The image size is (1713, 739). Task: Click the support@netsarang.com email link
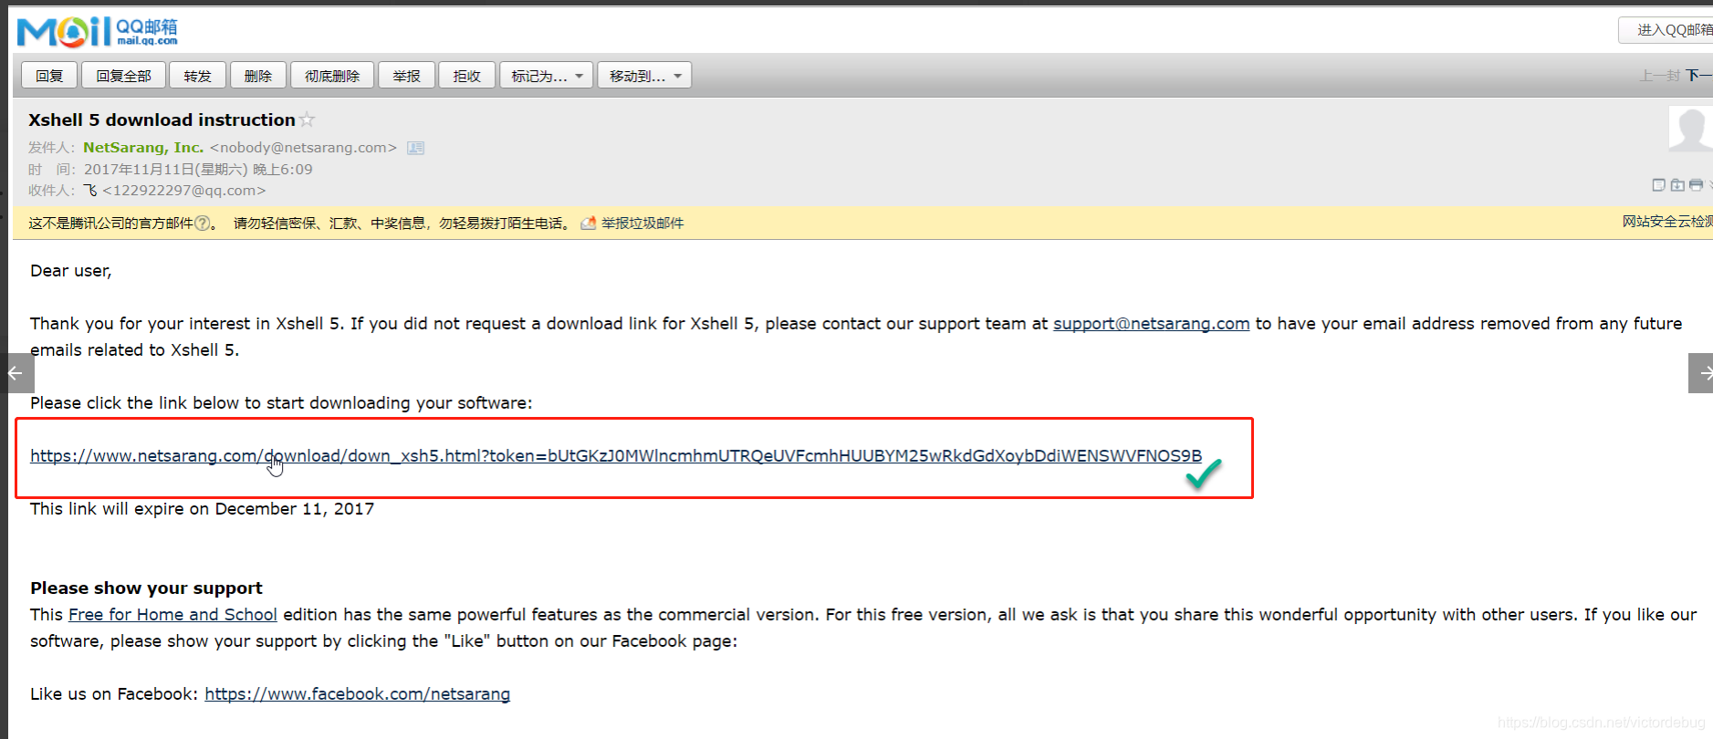pos(1151,324)
